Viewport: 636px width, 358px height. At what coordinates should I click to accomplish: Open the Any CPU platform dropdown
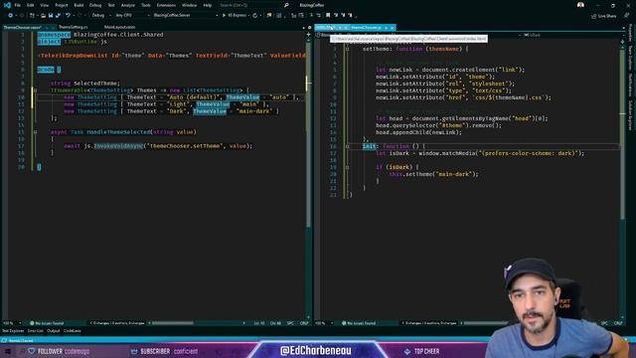point(132,16)
